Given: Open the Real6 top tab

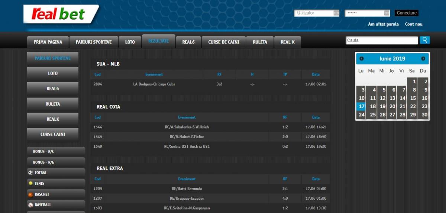Looking at the screenshot, I should point(188,42).
